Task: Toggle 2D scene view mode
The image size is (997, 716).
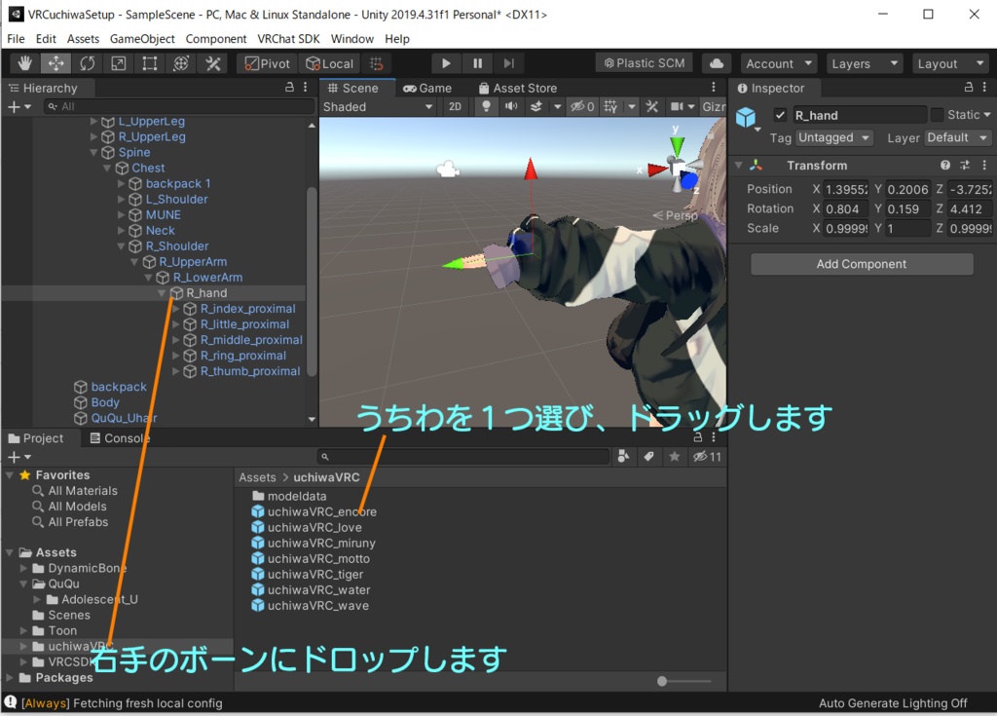Action: [456, 107]
